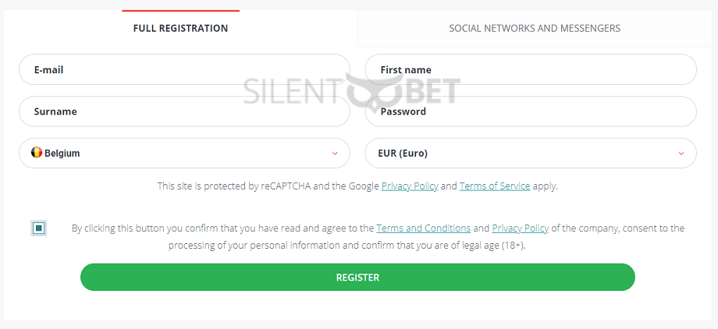Focus the Surname input field
The height and width of the screenshot is (329, 718).
click(x=184, y=111)
